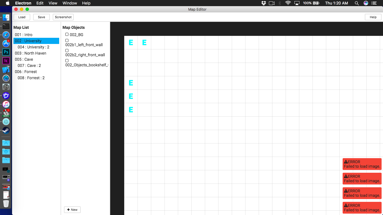Select map 002 : University
The image size is (383, 215).
36,41
